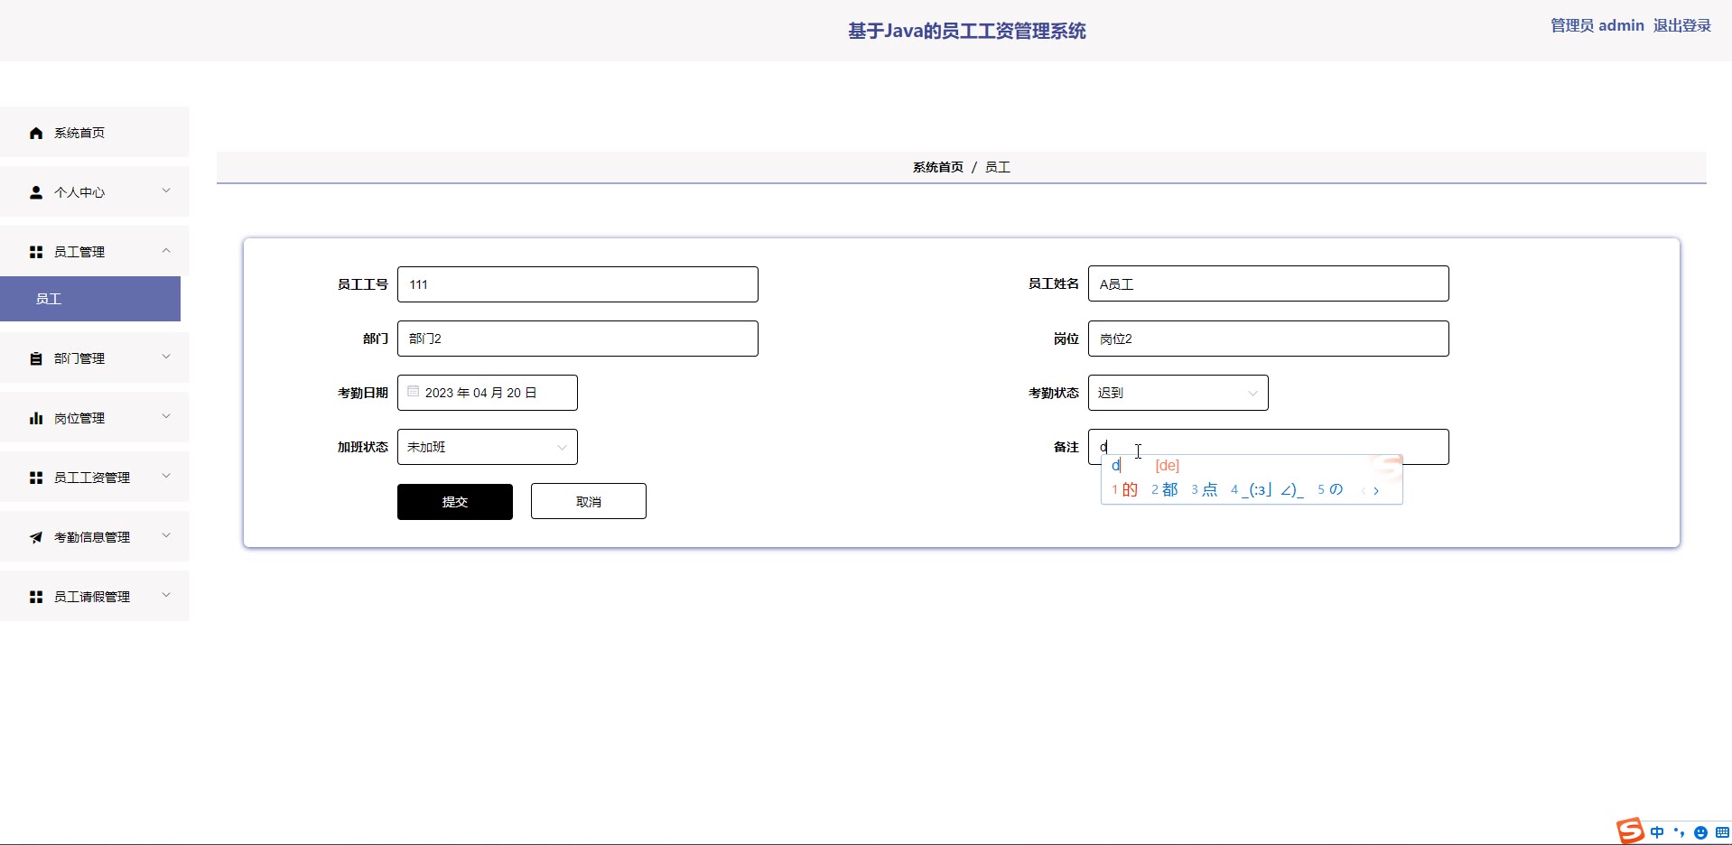Click 系统首页 in the breadcrumb

click(938, 167)
